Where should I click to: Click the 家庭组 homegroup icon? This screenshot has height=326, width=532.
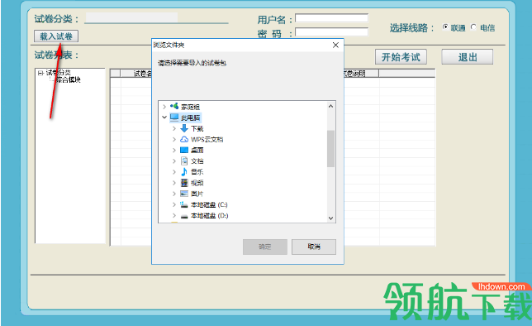pyautogui.click(x=174, y=107)
